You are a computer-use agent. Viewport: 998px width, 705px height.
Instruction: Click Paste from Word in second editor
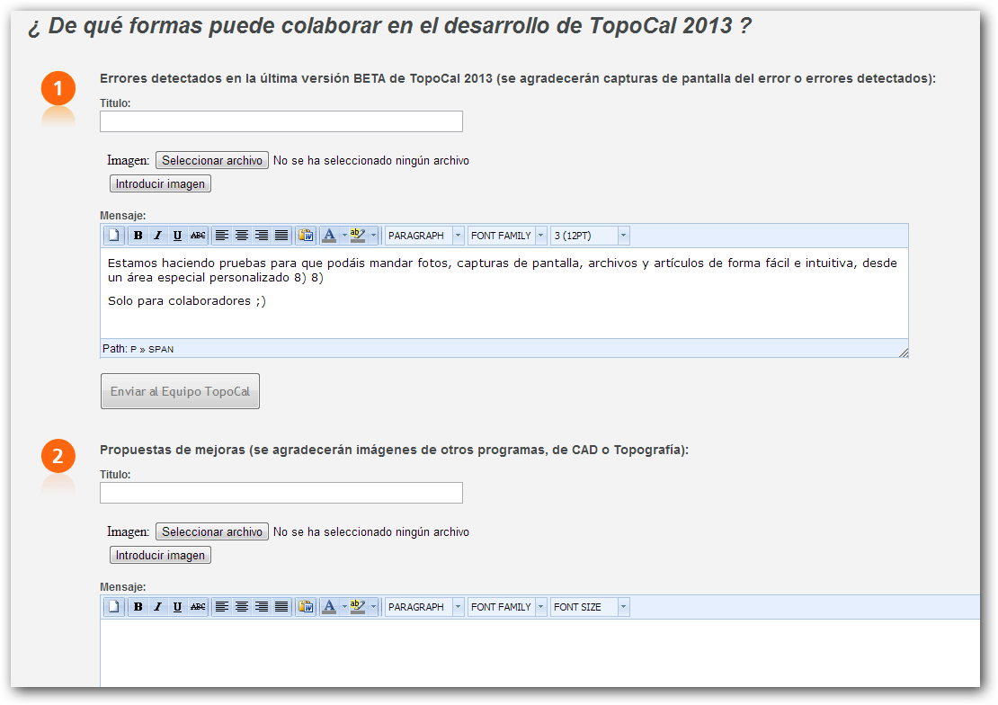click(x=307, y=607)
